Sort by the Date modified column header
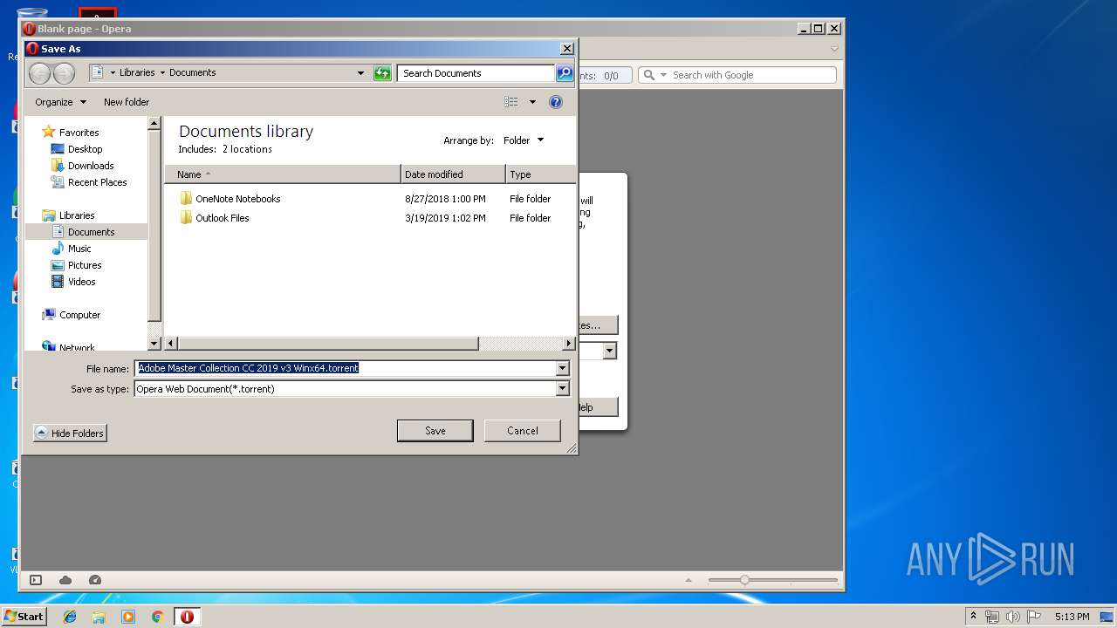This screenshot has height=628, width=1117. point(453,174)
